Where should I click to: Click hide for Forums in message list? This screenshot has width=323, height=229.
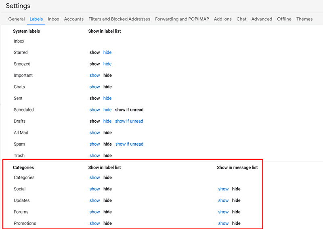point(236,212)
